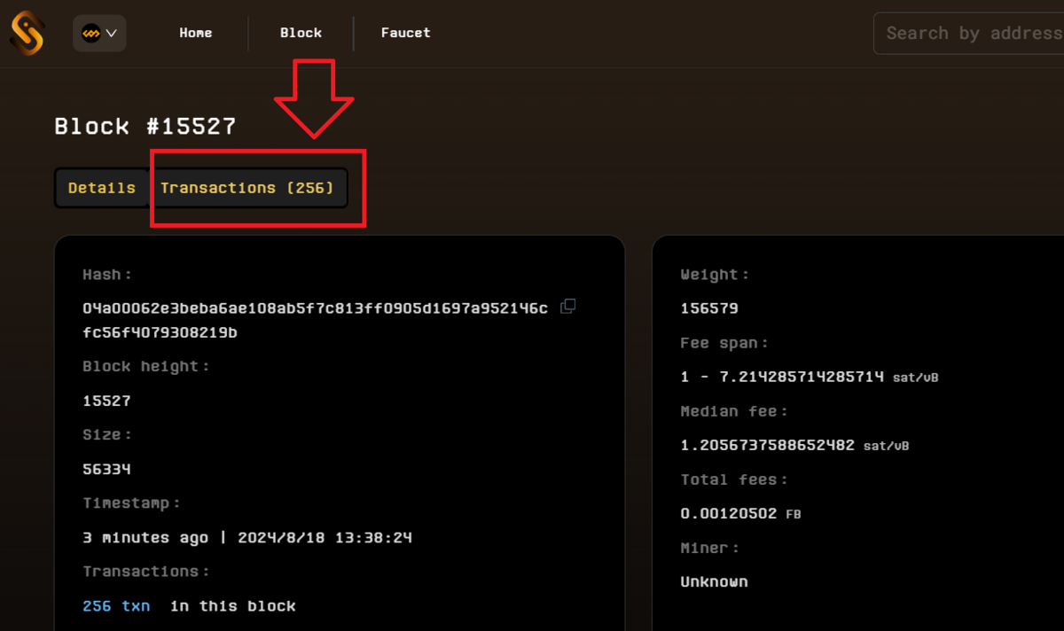Click the orange S site logo

tap(27, 33)
